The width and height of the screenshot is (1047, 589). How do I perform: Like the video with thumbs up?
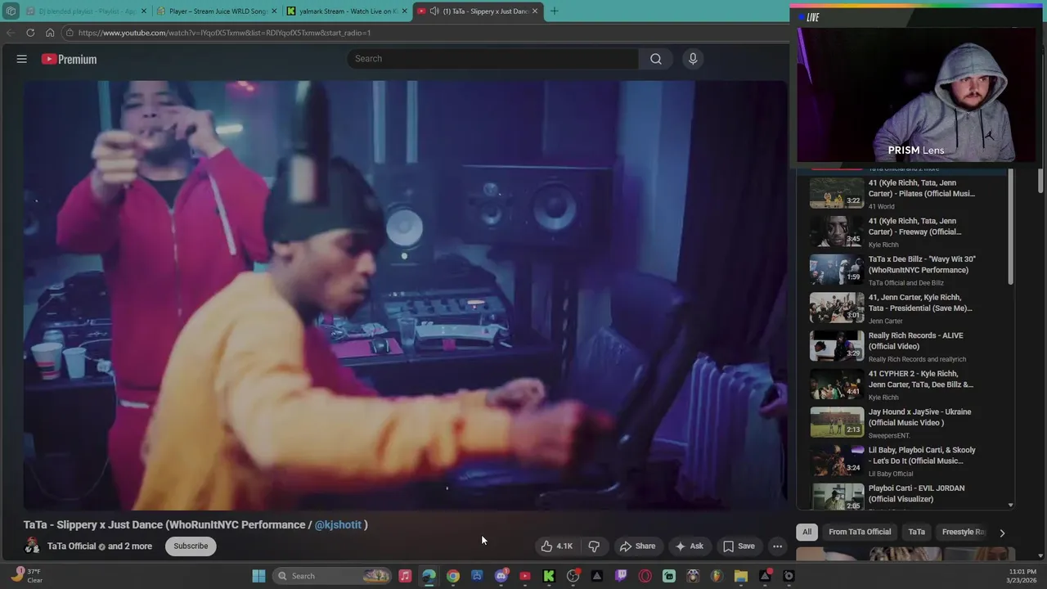(x=556, y=546)
